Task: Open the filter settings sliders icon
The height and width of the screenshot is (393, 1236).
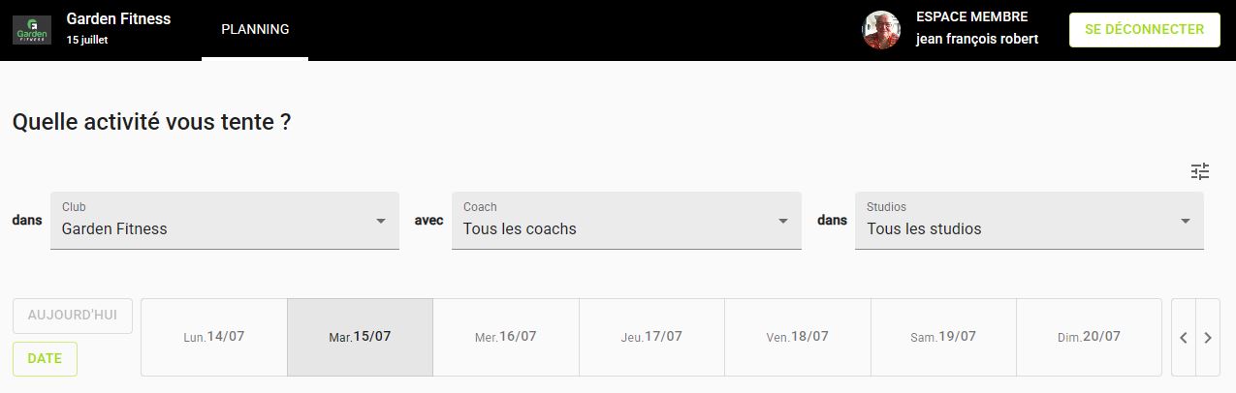Action: 1200,171
